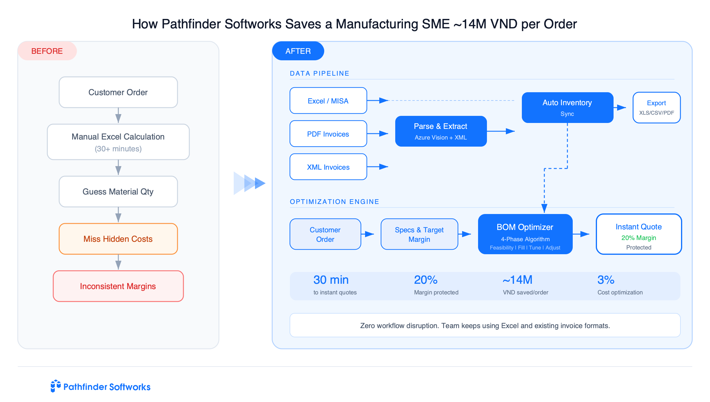Click the Instant Quote box

tap(638, 234)
